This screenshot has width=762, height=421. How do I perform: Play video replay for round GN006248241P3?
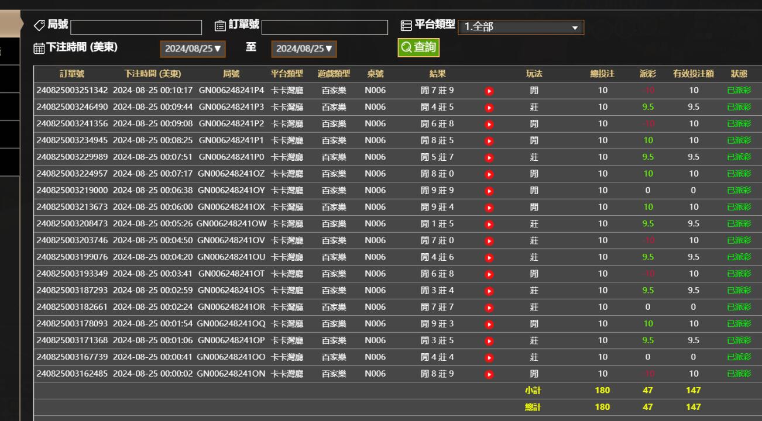tap(489, 108)
